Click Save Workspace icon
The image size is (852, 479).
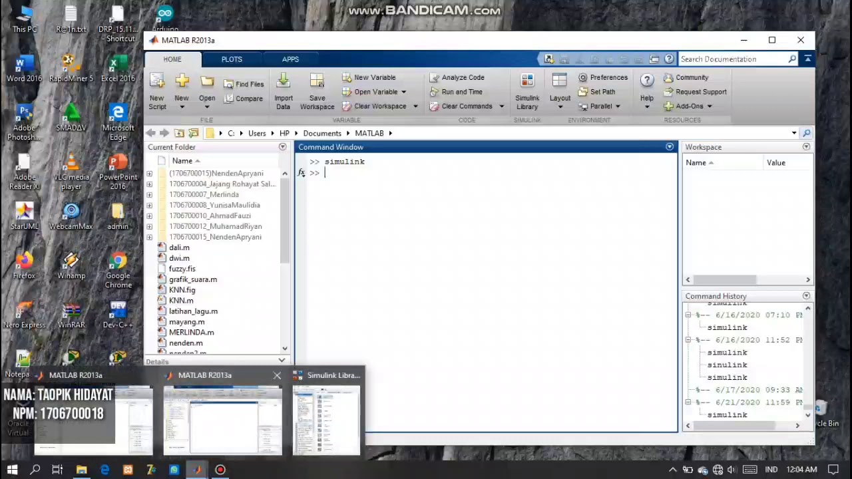[317, 81]
